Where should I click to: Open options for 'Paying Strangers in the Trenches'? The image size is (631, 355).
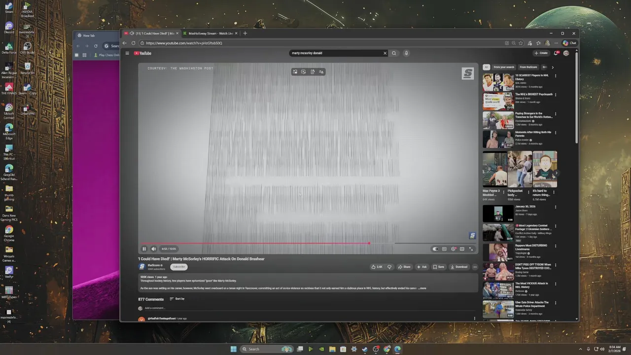pos(556,114)
